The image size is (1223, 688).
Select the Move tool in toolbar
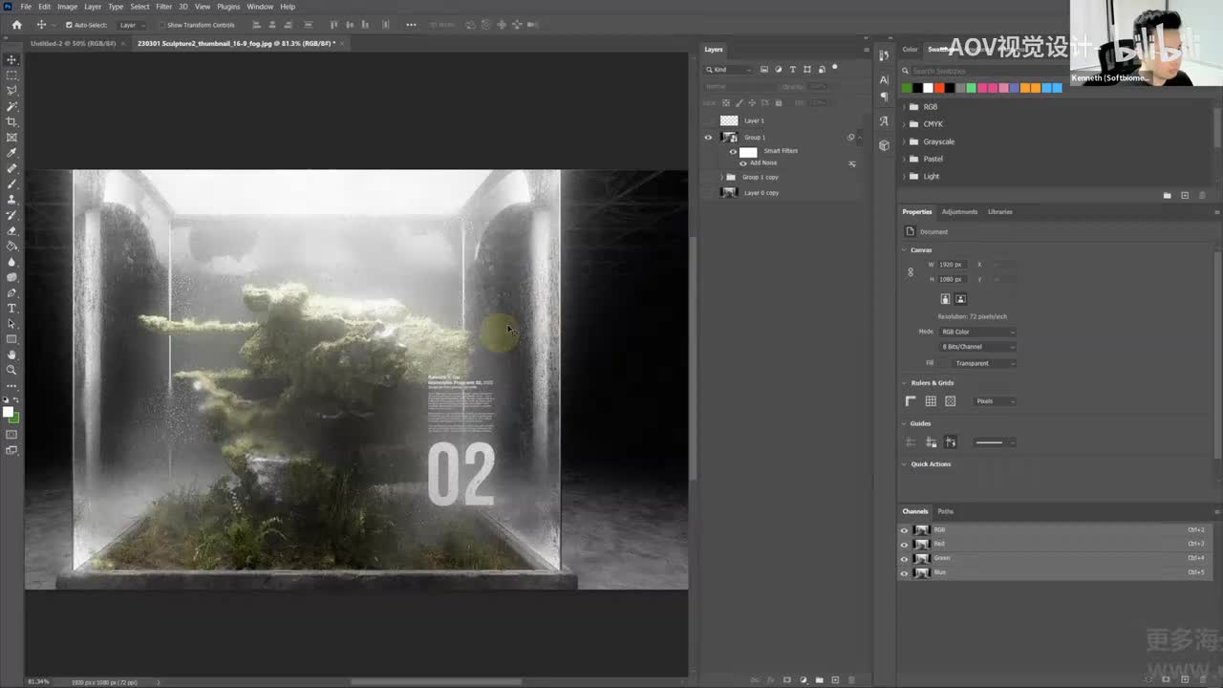coord(11,59)
